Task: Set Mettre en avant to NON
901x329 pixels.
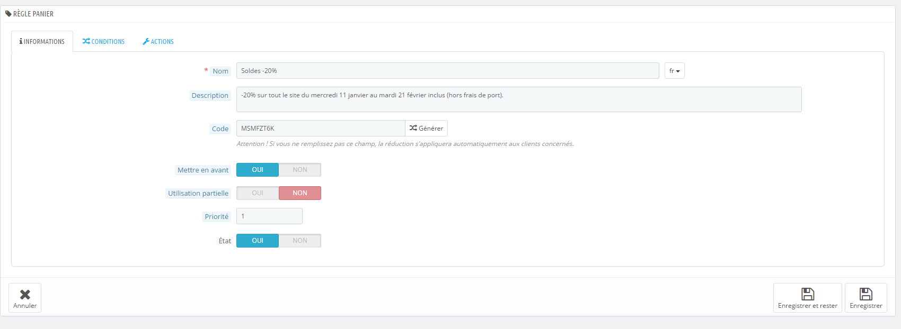Action: (300, 170)
